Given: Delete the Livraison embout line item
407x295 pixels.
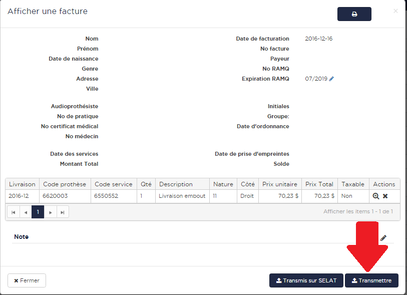Looking at the screenshot, I should coord(385,196).
